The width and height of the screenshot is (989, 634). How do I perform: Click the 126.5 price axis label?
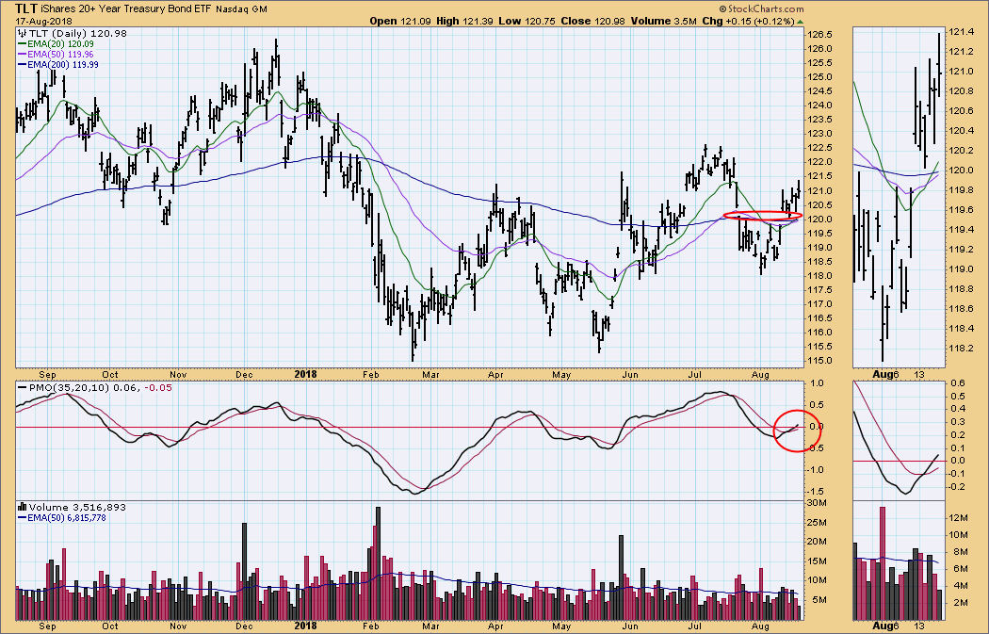[x=819, y=34]
